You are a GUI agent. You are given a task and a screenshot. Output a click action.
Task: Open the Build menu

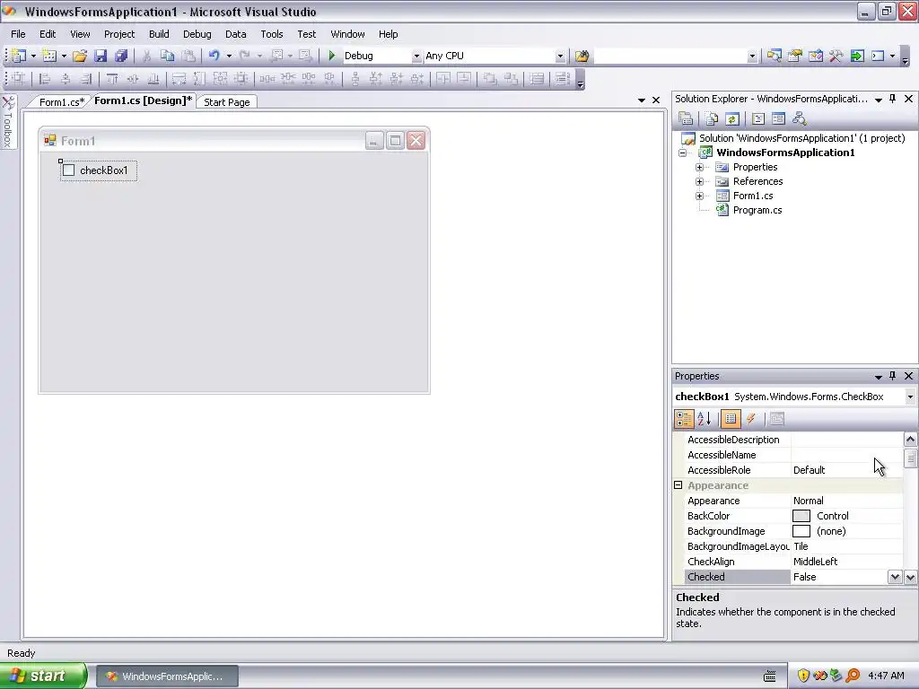(159, 34)
